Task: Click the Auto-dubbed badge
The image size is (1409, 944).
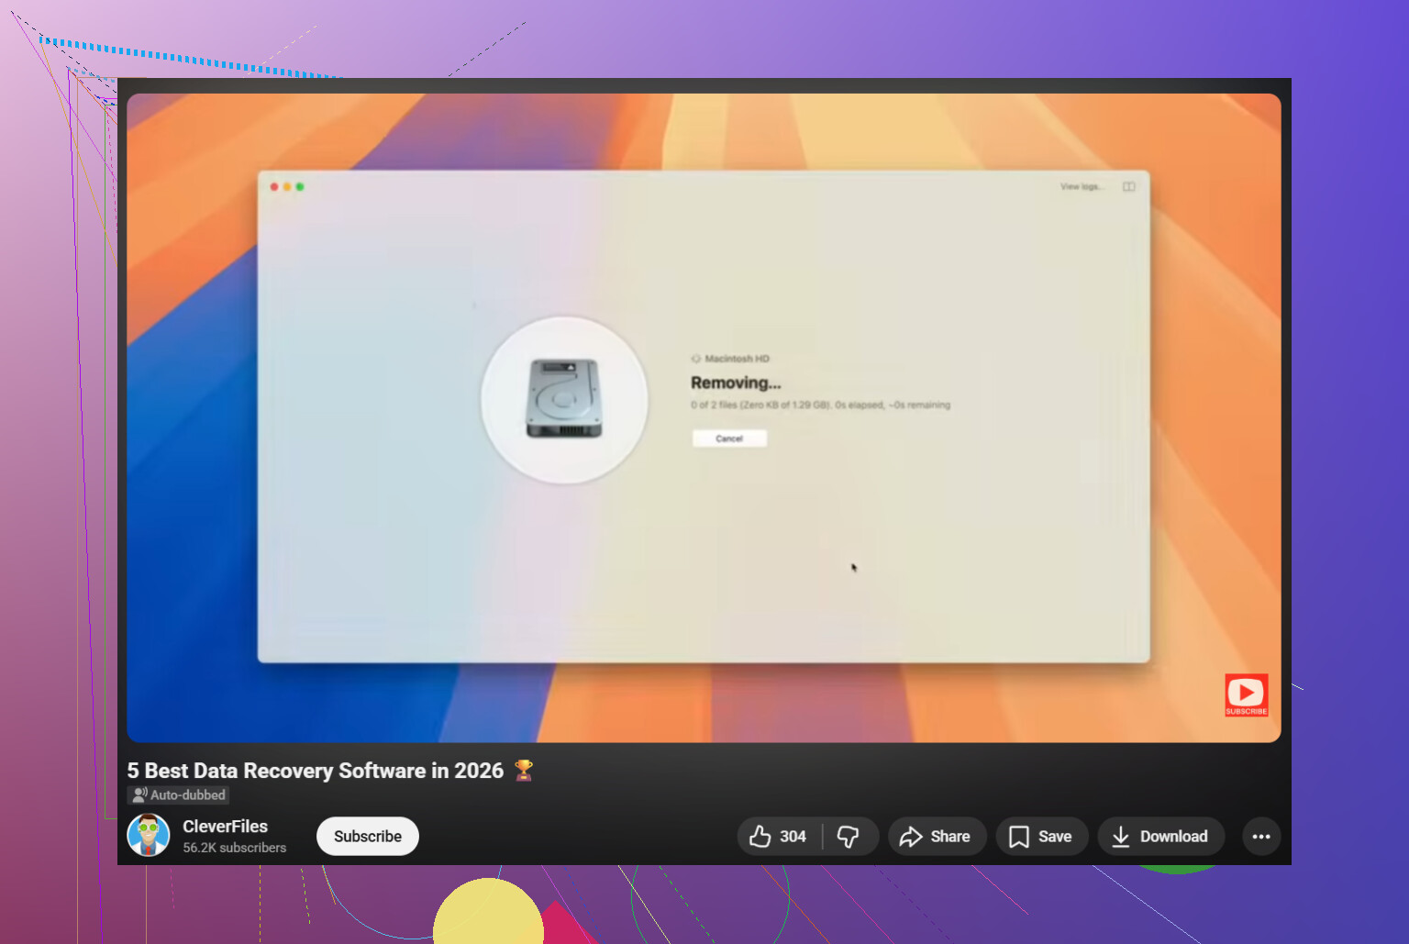Action: 179,795
